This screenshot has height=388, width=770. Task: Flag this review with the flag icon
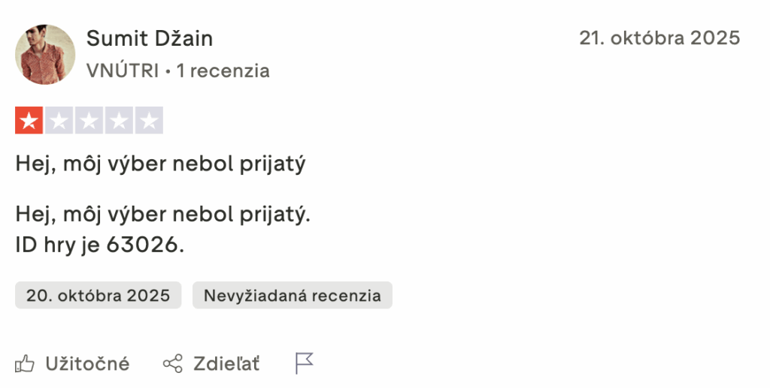[304, 364]
